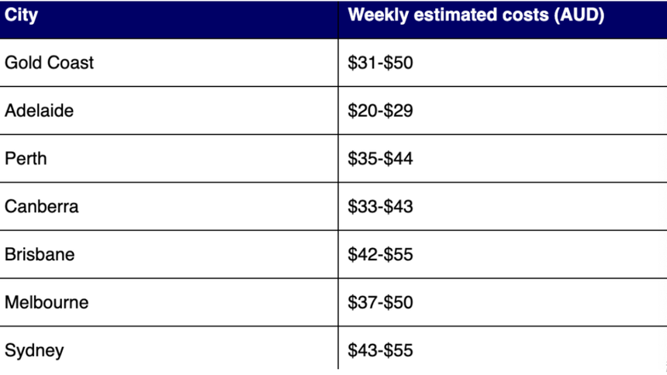Click the Sydney city cell
Viewport: 667px width, 375px height.
[34, 350]
